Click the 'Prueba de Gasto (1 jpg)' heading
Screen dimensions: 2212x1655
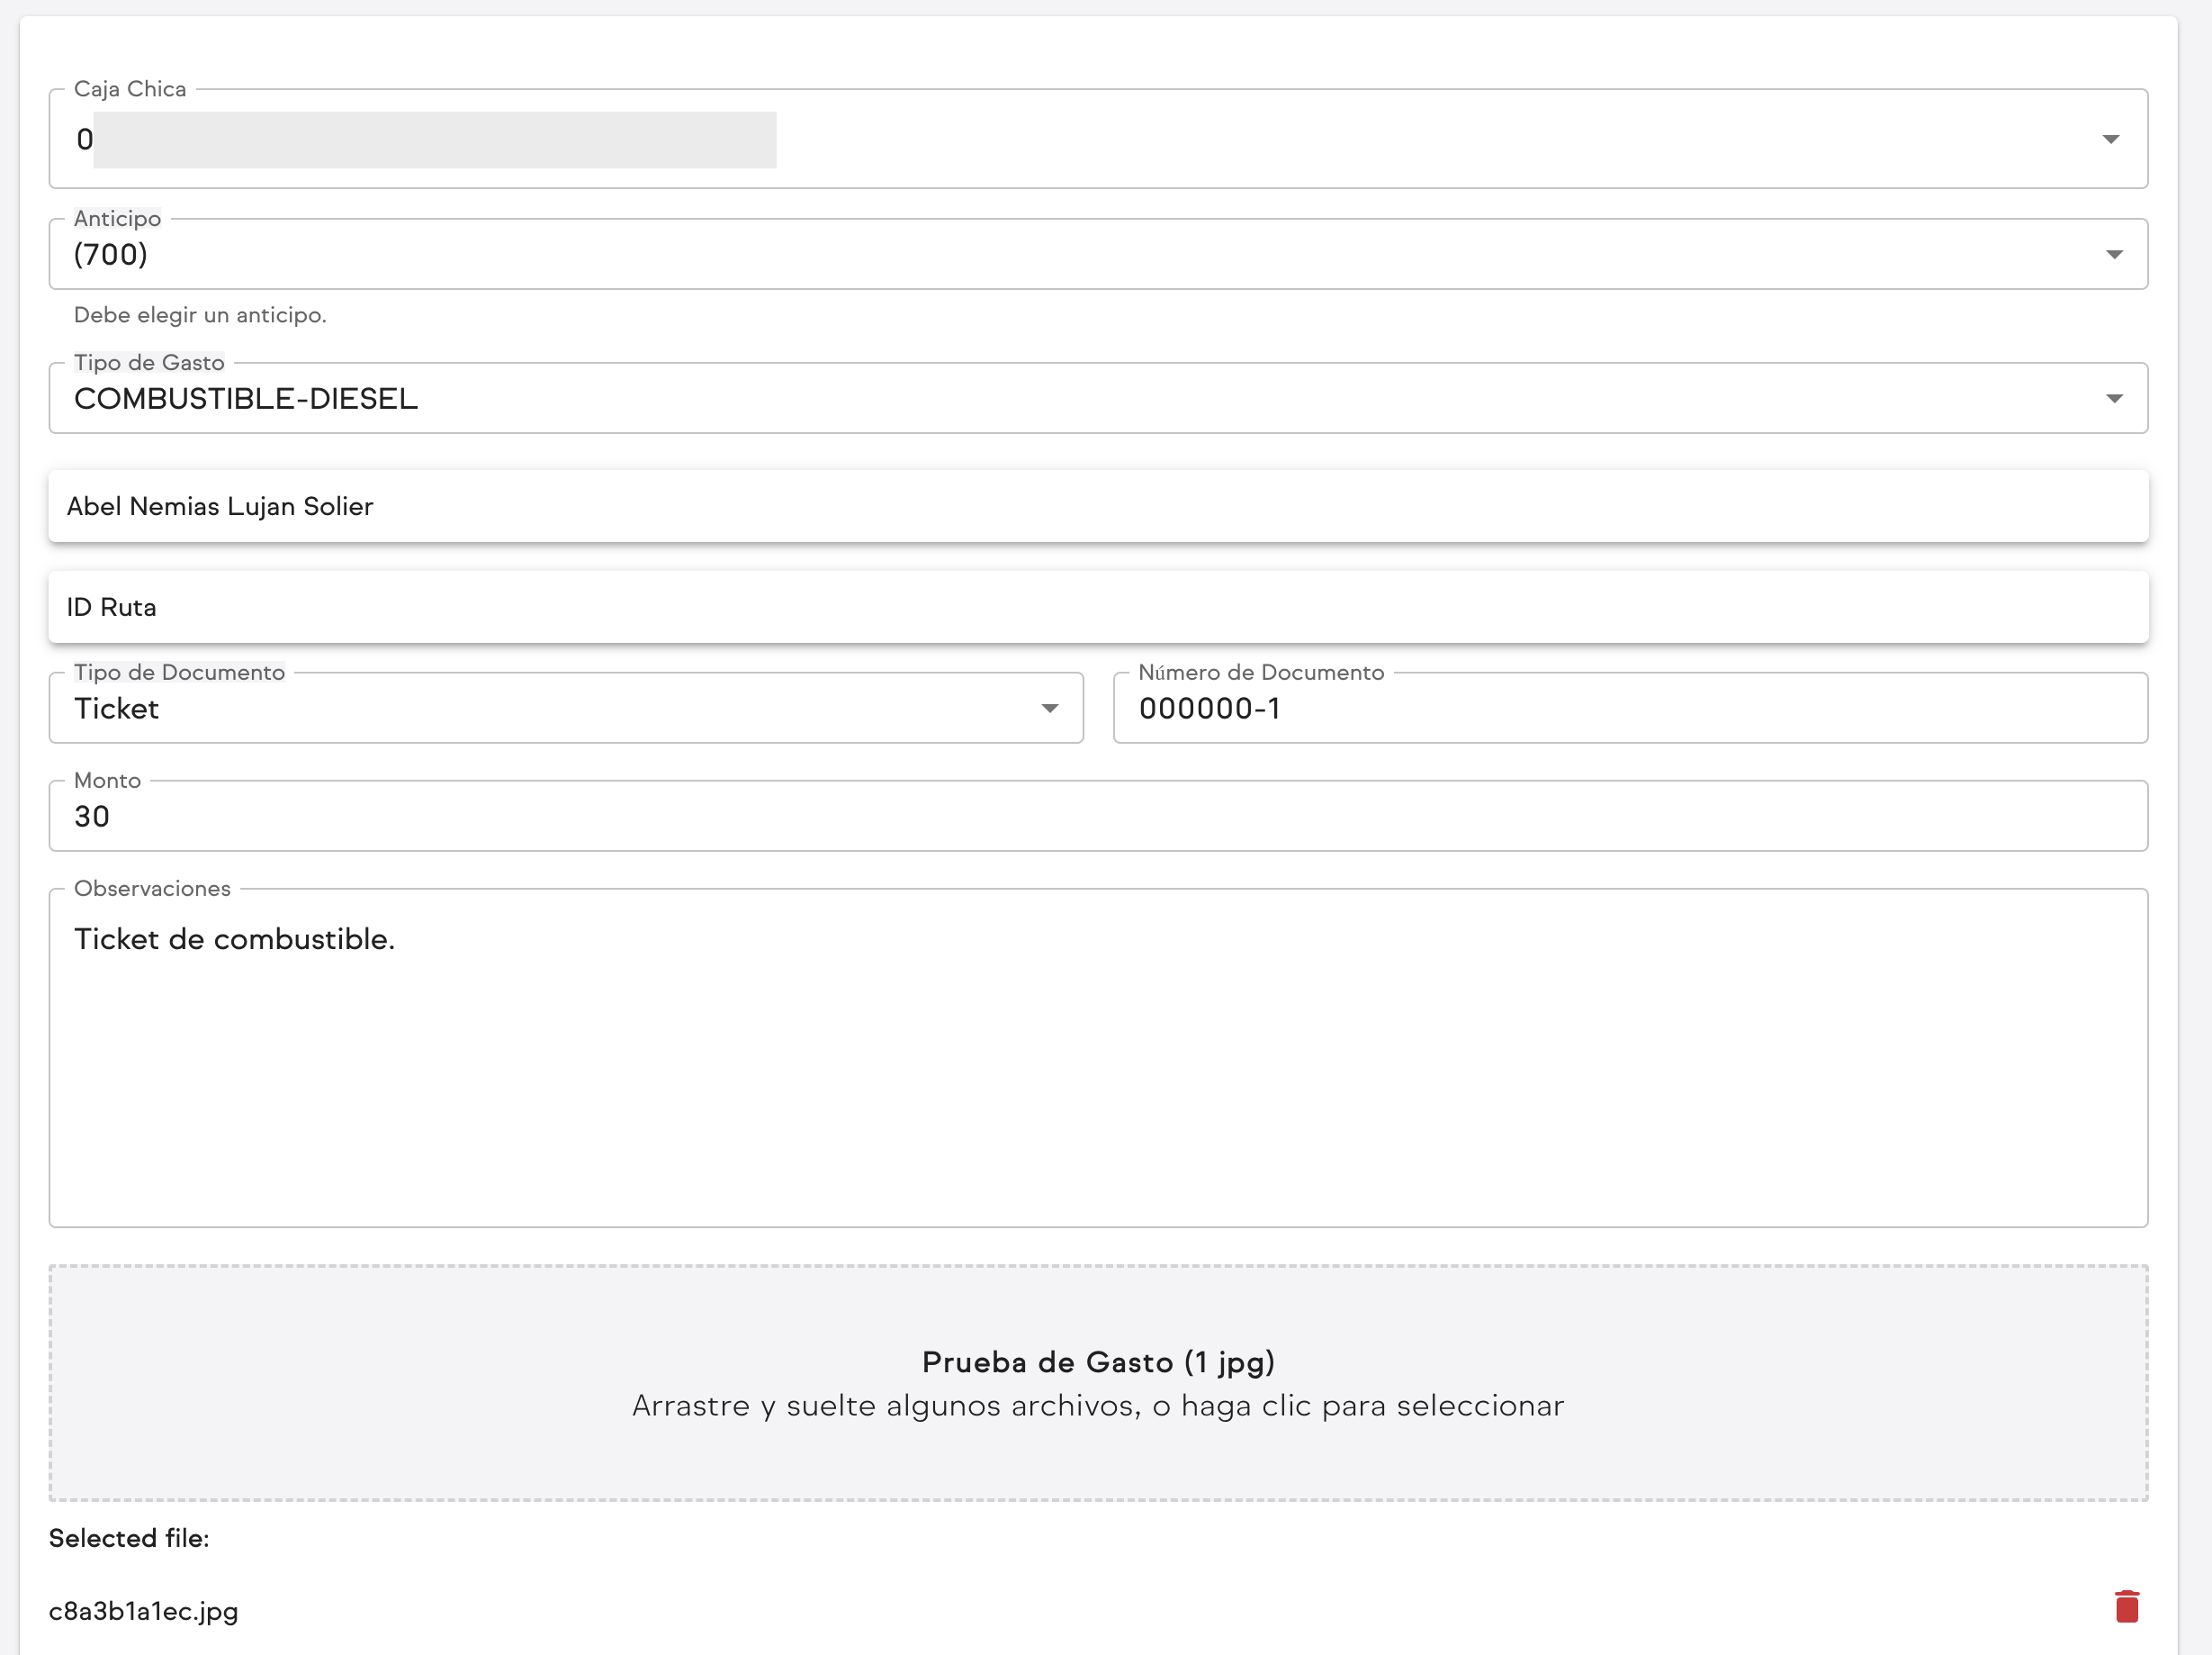[1098, 1361]
